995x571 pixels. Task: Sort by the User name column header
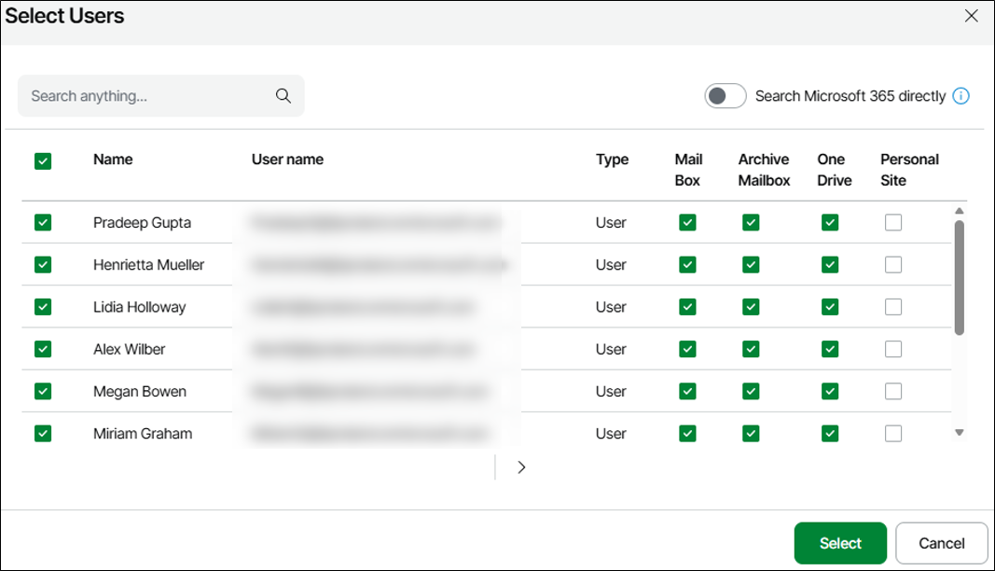[x=287, y=160]
